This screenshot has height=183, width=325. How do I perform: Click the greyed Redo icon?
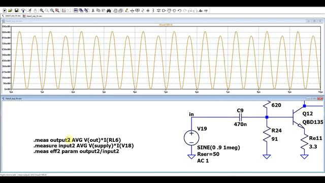[x=185, y=10]
